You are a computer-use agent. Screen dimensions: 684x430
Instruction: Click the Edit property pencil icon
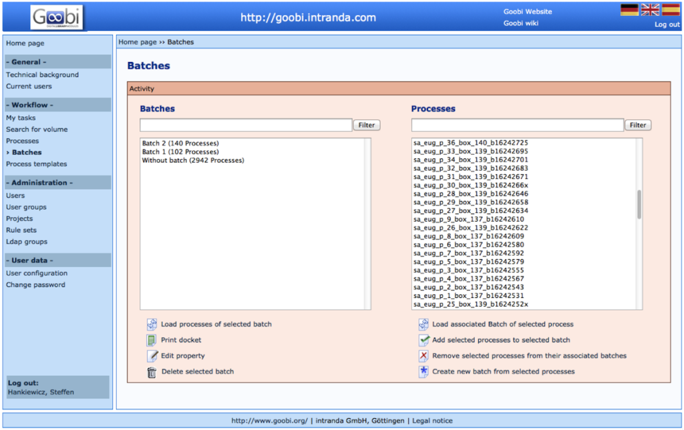pos(152,355)
